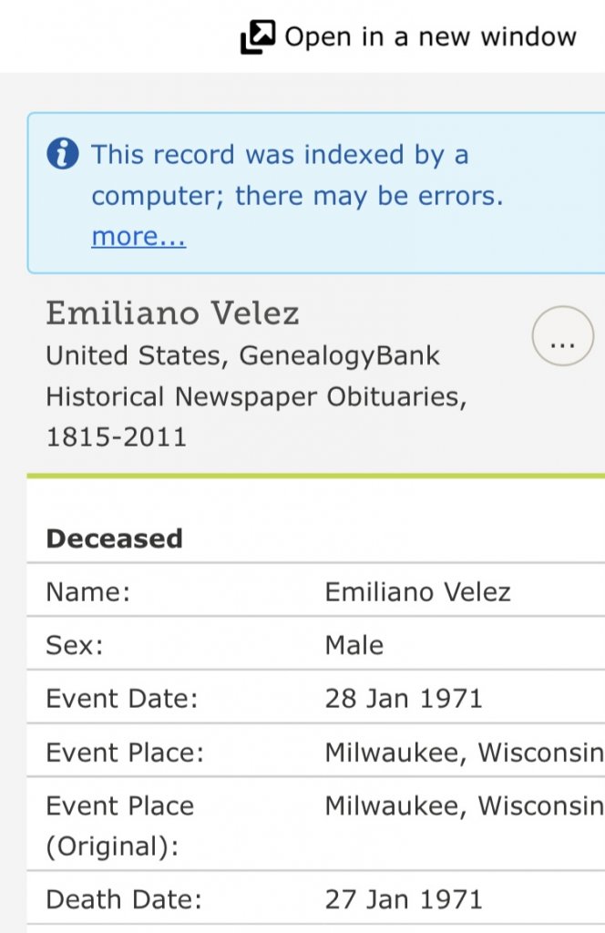Click the blue info icon
605x933 pixels.
63,154
